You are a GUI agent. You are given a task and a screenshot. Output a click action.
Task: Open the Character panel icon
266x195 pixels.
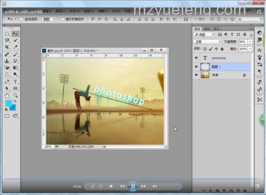tap(260, 50)
